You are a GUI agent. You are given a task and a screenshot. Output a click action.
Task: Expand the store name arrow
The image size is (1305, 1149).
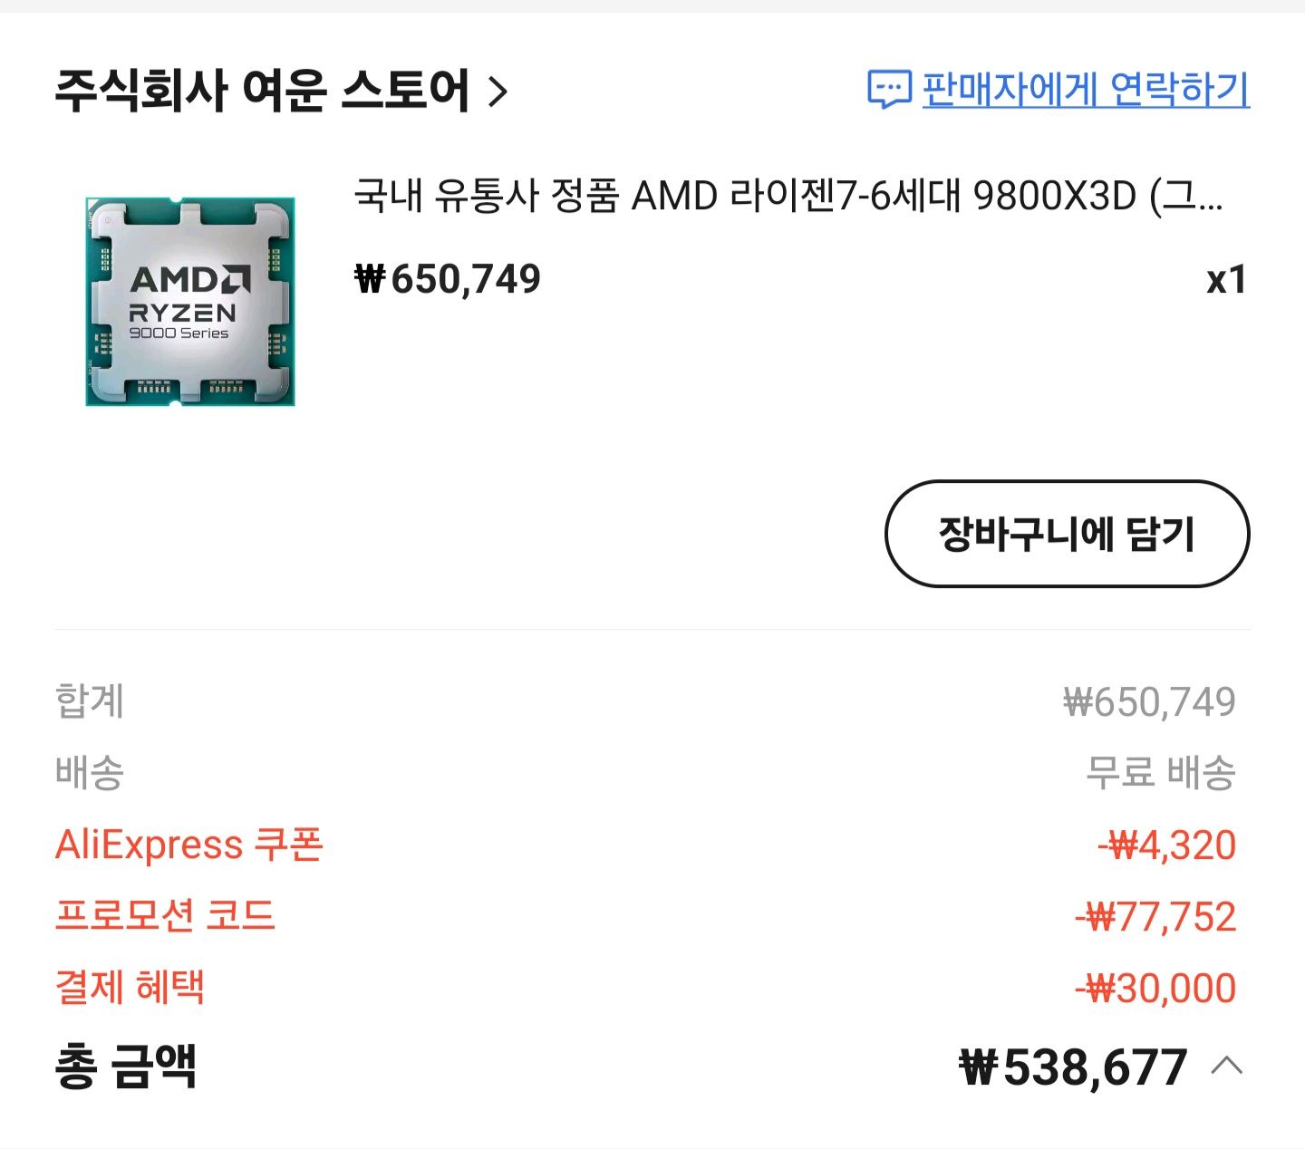[497, 91]
